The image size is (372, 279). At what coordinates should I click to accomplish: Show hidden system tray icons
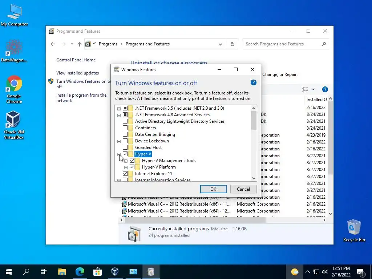click(x=307, y=272)
